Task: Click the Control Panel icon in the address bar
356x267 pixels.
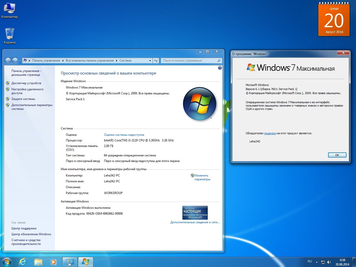Action: [x=25, y=61]
